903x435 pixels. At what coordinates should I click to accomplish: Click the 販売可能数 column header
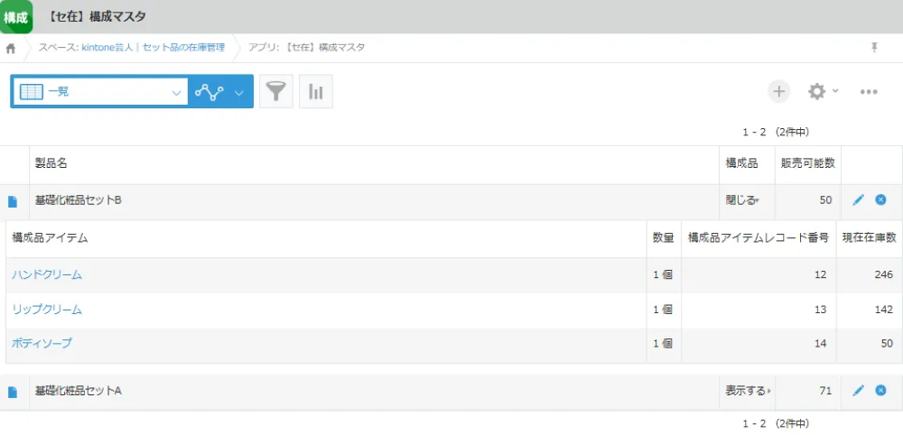tap(807, 163)
